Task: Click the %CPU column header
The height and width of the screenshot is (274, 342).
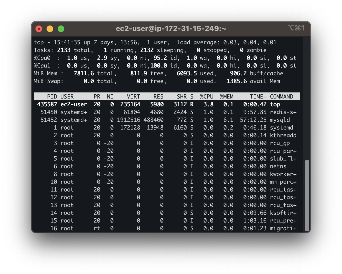Action: pos(206,96)
